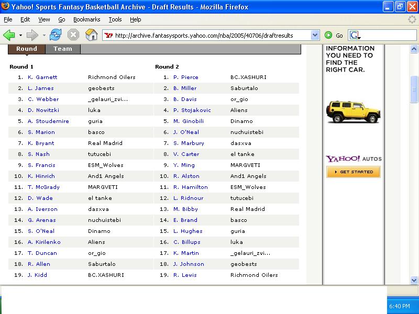Open the View menu
Image resolution: width=419 pixels, height=314 pixels.
[44, 19]
